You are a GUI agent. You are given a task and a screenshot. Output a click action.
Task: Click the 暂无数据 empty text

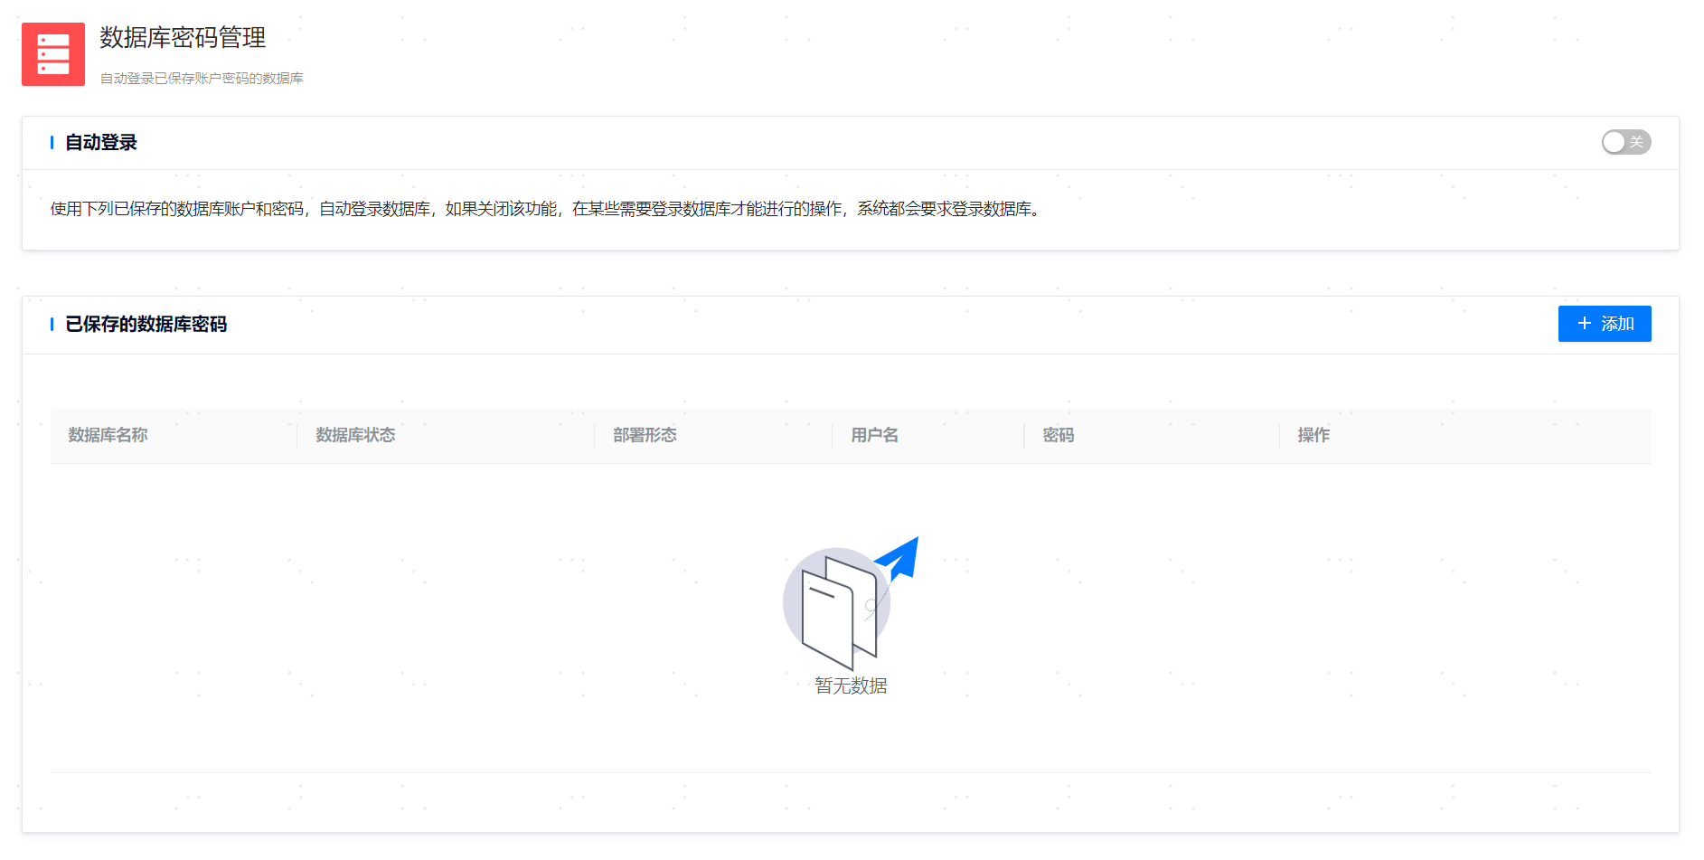(851, 686)
